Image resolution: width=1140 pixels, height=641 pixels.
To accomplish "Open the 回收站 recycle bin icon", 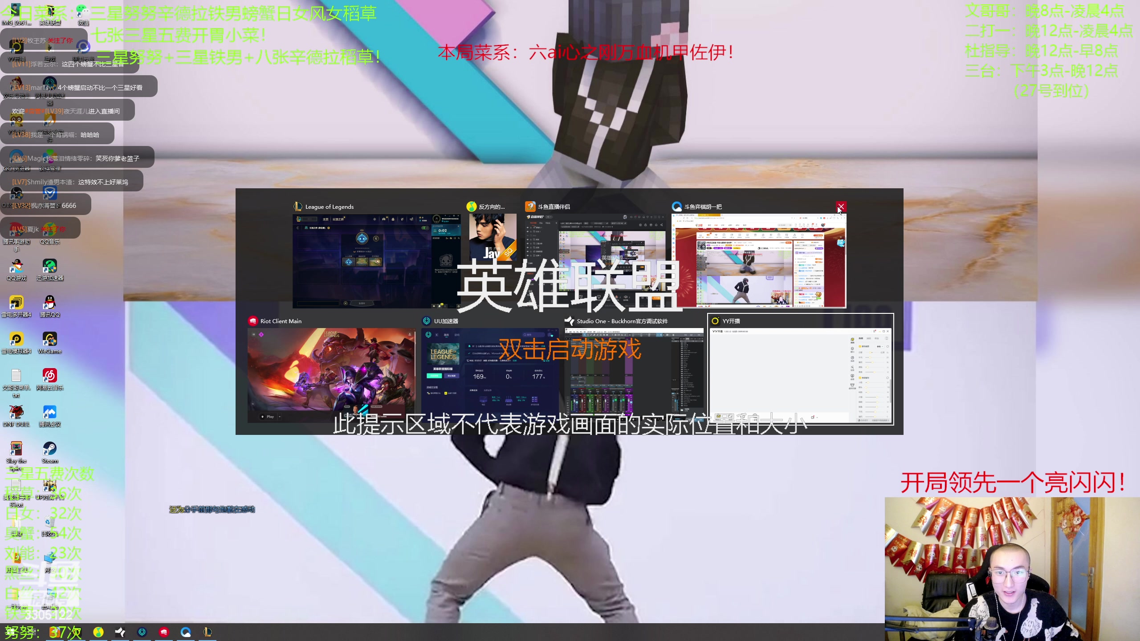I will [x=50, y=525].
